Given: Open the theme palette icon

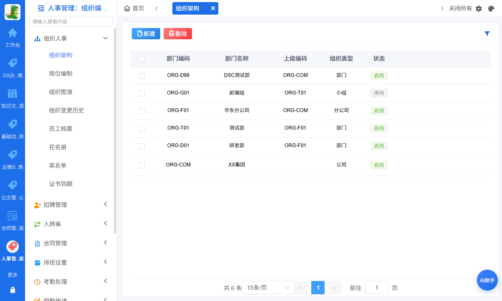Looking at the screenshot, I should (491, 8).
